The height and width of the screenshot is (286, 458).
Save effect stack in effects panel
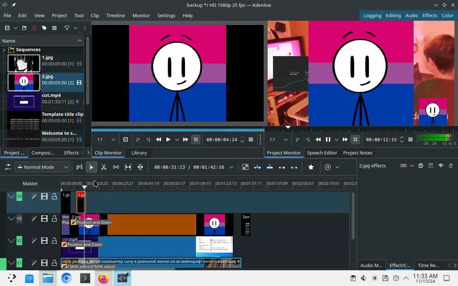tap(421, 166)
